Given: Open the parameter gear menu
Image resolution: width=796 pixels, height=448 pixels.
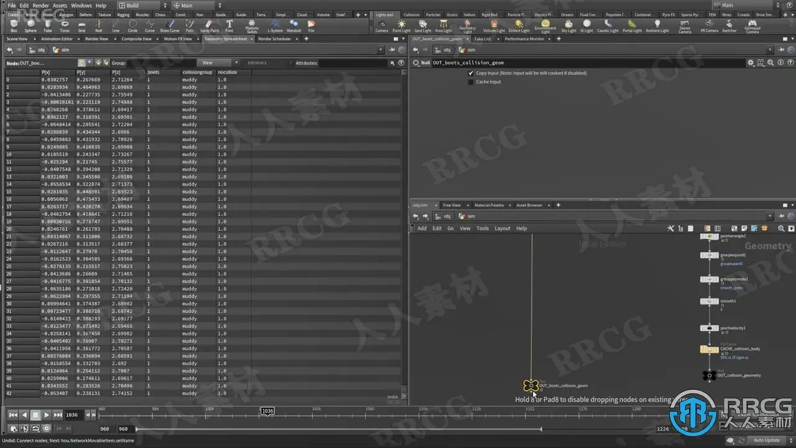Looking at the screenshot, I should tap(751, 63).
